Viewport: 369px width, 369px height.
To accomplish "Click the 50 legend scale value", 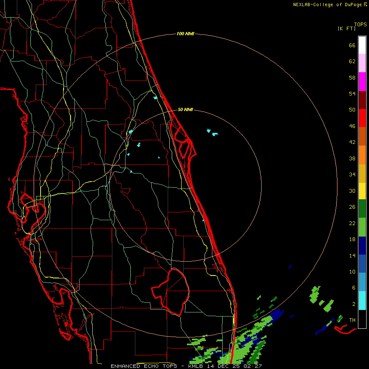I will [x=352, y=110].
